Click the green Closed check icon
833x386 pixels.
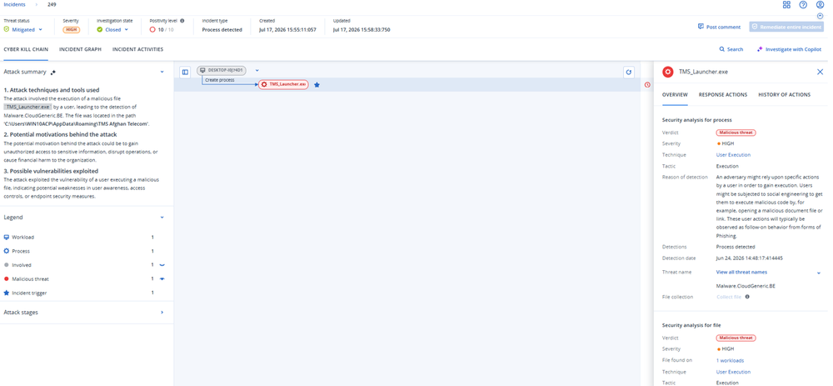pos(100,30)
